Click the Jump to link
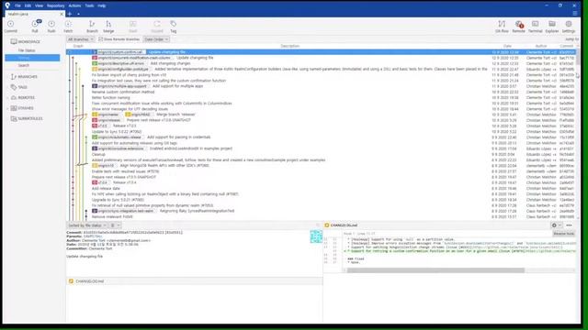588x330 pixels. tap(571, 38)
